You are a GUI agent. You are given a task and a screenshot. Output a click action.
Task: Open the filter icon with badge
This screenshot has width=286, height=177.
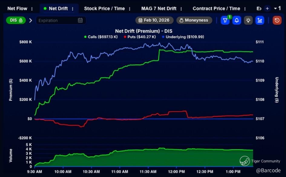225,20
